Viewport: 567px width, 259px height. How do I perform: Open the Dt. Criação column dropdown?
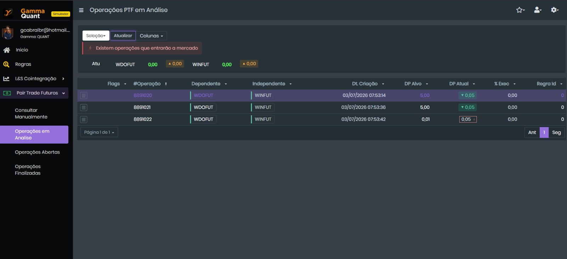tap(383, 84)
